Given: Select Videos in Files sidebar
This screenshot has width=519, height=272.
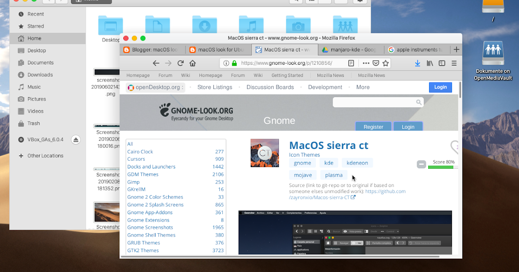Looking at the screenshot, I should click(x=48, y=111).
